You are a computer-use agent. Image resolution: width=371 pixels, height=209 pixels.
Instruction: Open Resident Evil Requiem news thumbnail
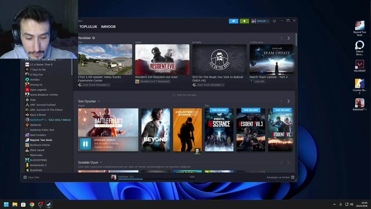[162, 60]
